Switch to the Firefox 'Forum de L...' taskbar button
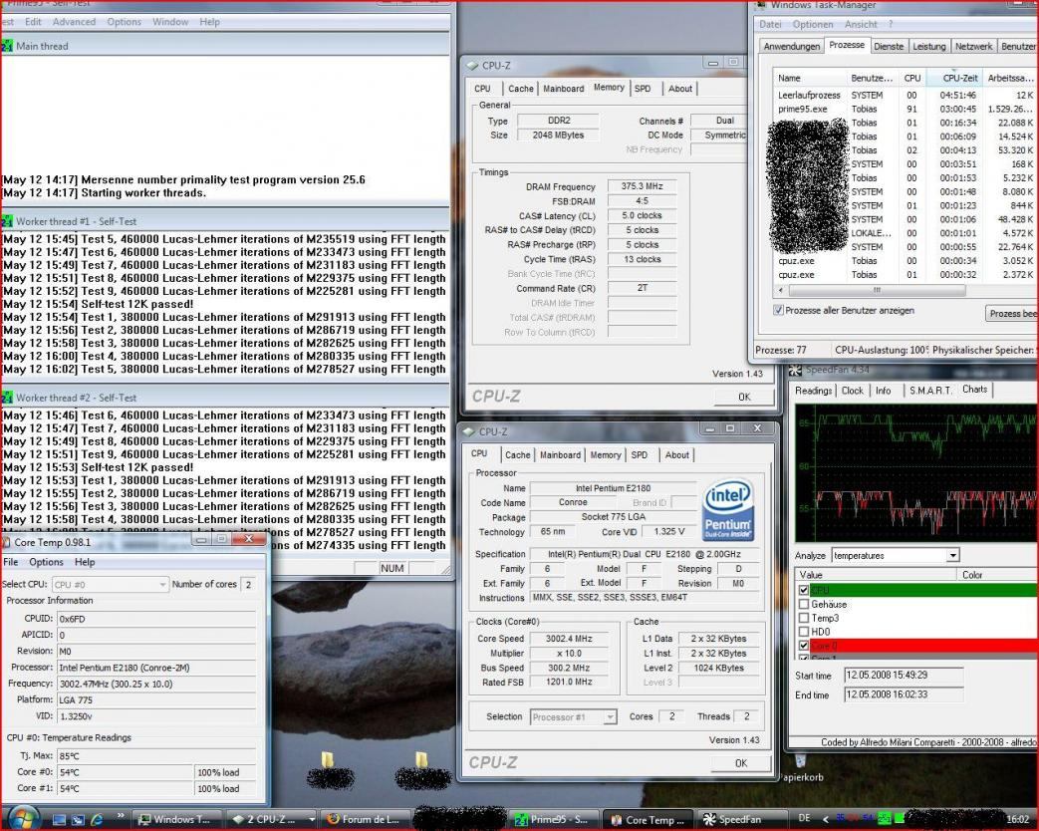Image resolution: width=1039 pixels, height=831 pixels. (x=366, y=820)
